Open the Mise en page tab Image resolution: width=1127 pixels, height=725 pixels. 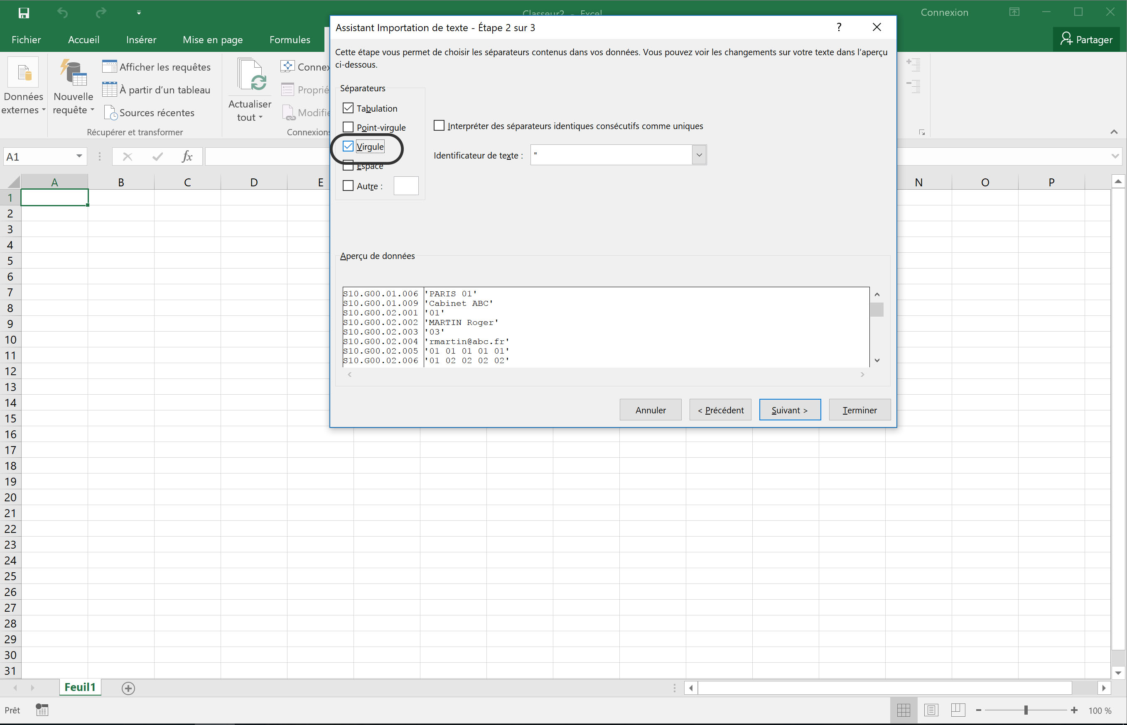(x=213, y=40)
